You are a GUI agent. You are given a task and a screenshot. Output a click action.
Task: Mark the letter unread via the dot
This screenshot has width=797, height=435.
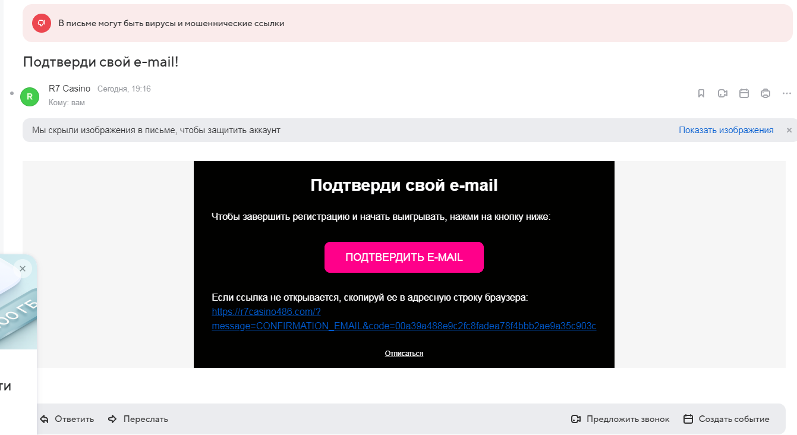tap(12, 93)
